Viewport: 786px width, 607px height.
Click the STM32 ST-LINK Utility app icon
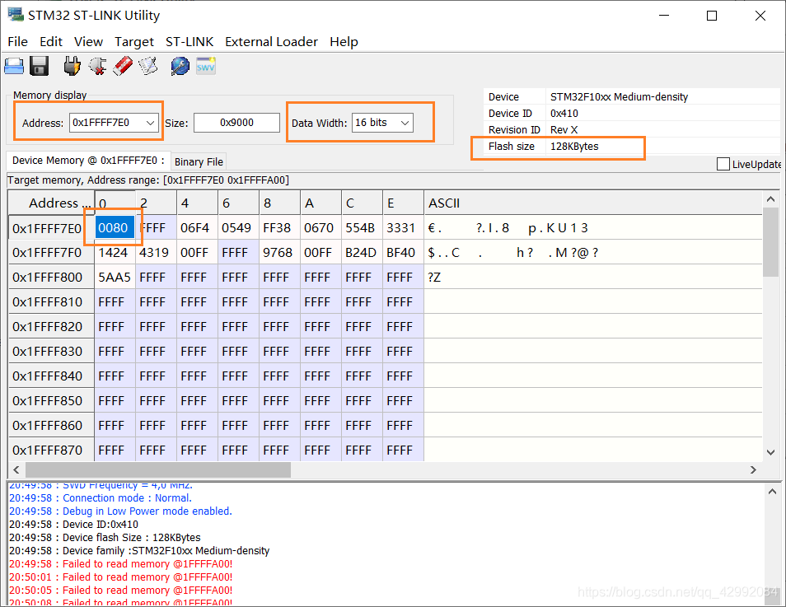tap(16, 15)
